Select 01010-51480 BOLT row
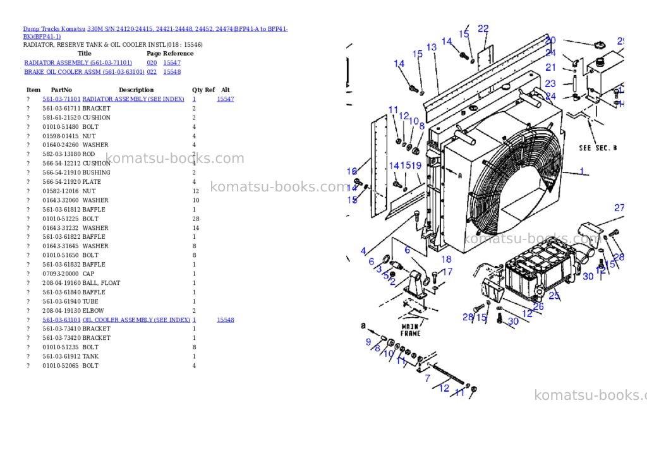The width and height of the screenshot is (647, 458). click(111, 127)
